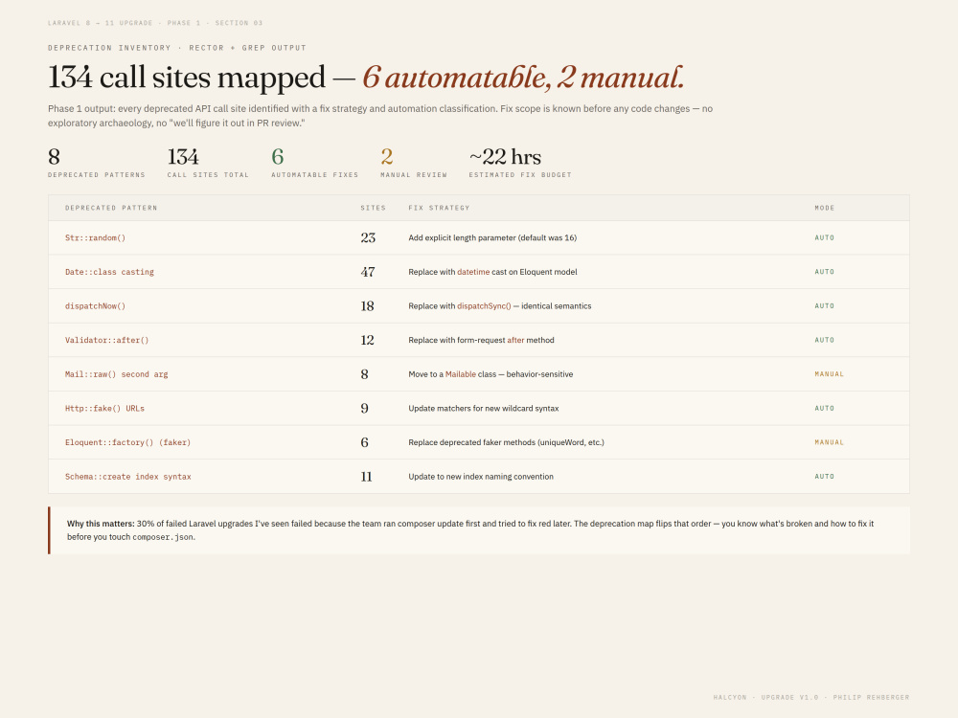Screen dimensions: 958x718
Task: Click the 'Deprecation Inventory · Rector + Grep Output' label
Action: [177, 48]
